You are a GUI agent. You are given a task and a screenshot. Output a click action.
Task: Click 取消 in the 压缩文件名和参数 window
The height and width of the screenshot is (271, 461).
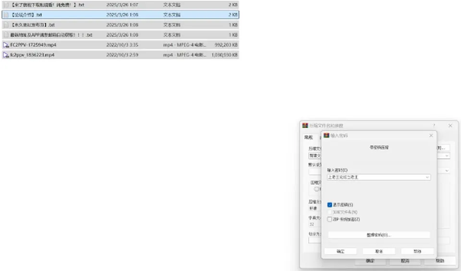point(405,261)
